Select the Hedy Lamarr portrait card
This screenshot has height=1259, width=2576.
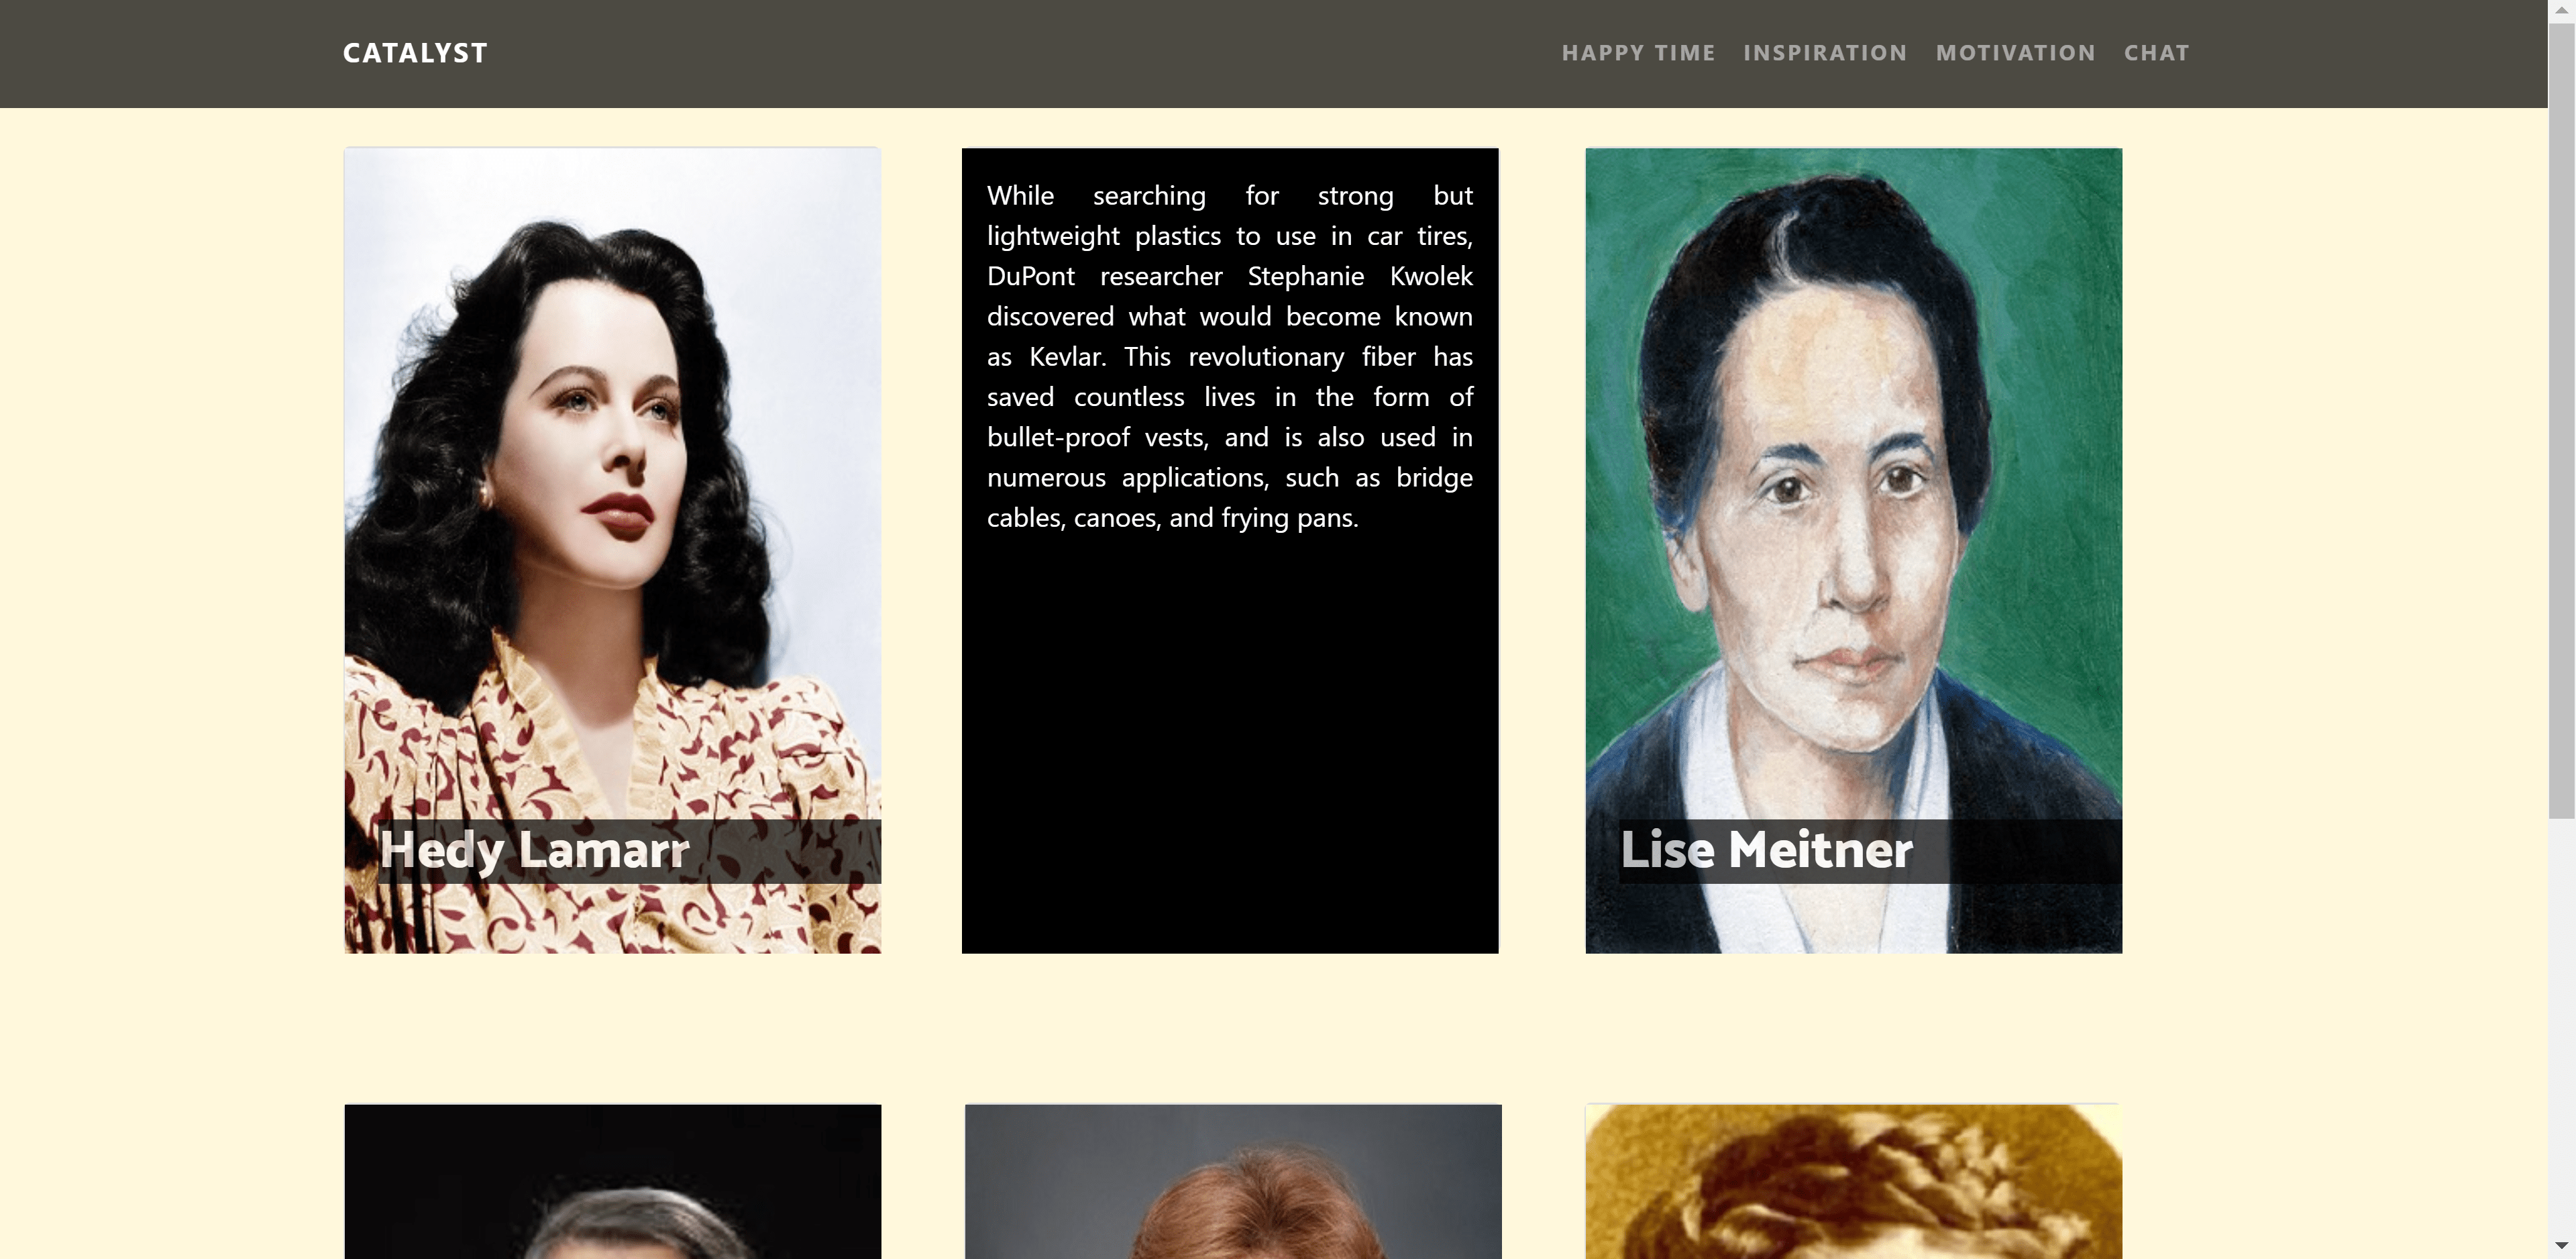[612, 550]
